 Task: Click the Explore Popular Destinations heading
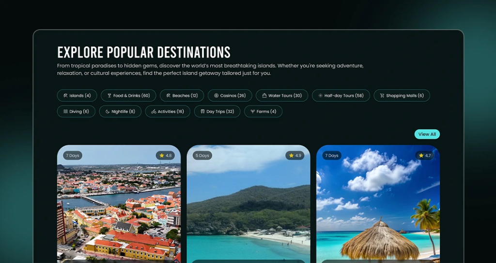(144, 52)
